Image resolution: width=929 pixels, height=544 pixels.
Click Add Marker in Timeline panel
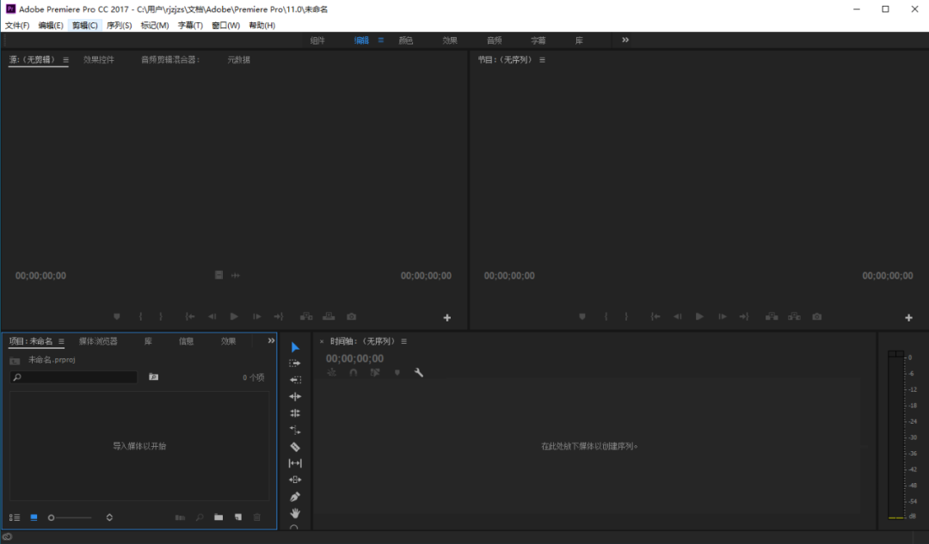pyautogui.click(x=397, y=372)
